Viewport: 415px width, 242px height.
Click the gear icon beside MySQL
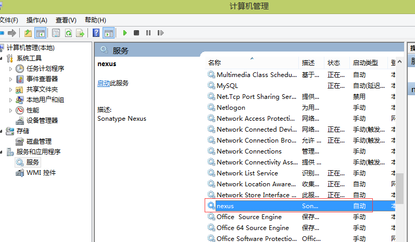coord(211,86)
